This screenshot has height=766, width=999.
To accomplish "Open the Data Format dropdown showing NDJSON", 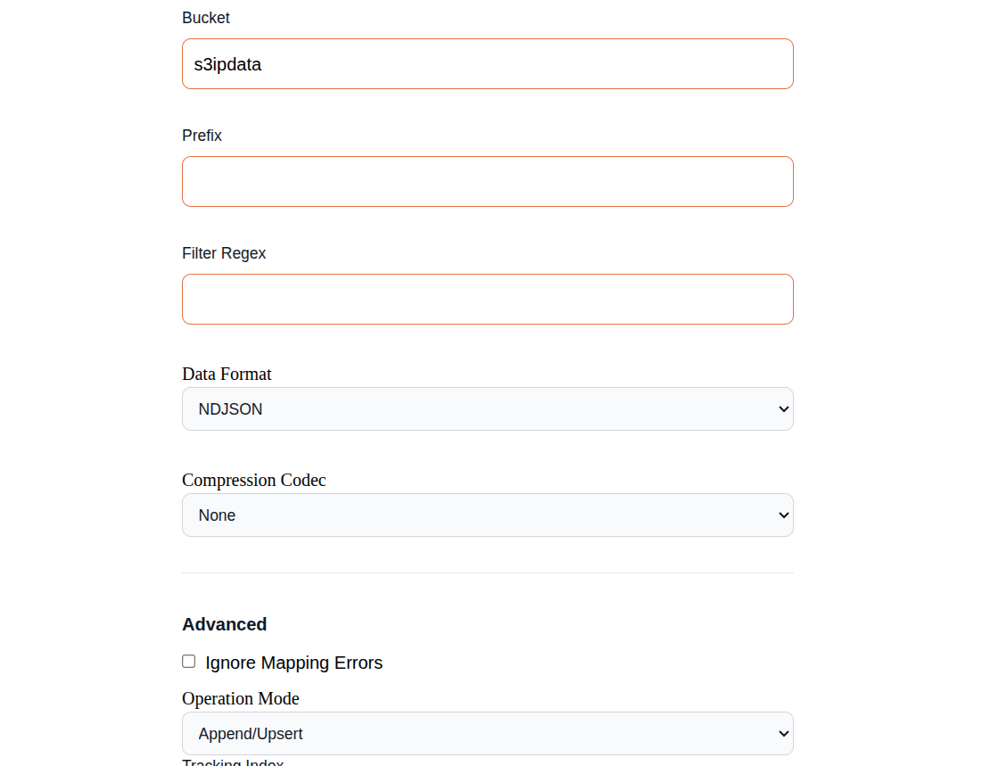I will click(x=487, y=408).
